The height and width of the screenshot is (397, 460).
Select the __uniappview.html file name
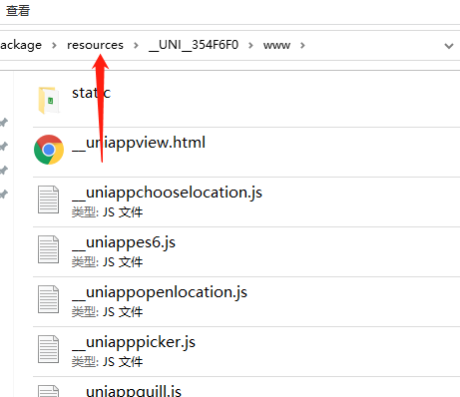139,144
